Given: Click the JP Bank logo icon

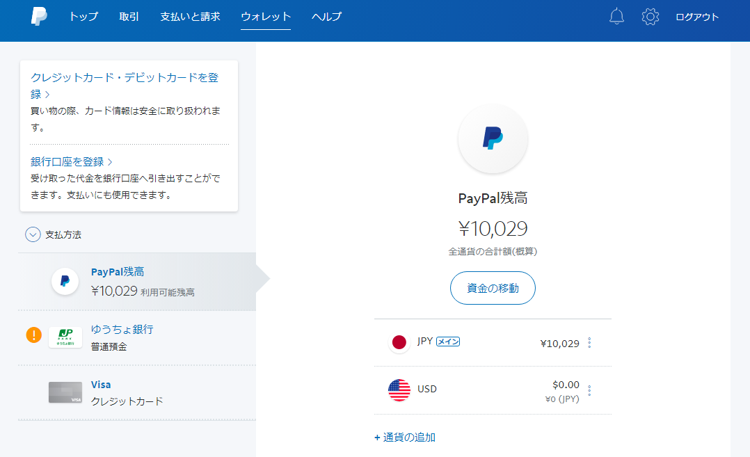Looking at the screenshot, I should pos(65,337).
